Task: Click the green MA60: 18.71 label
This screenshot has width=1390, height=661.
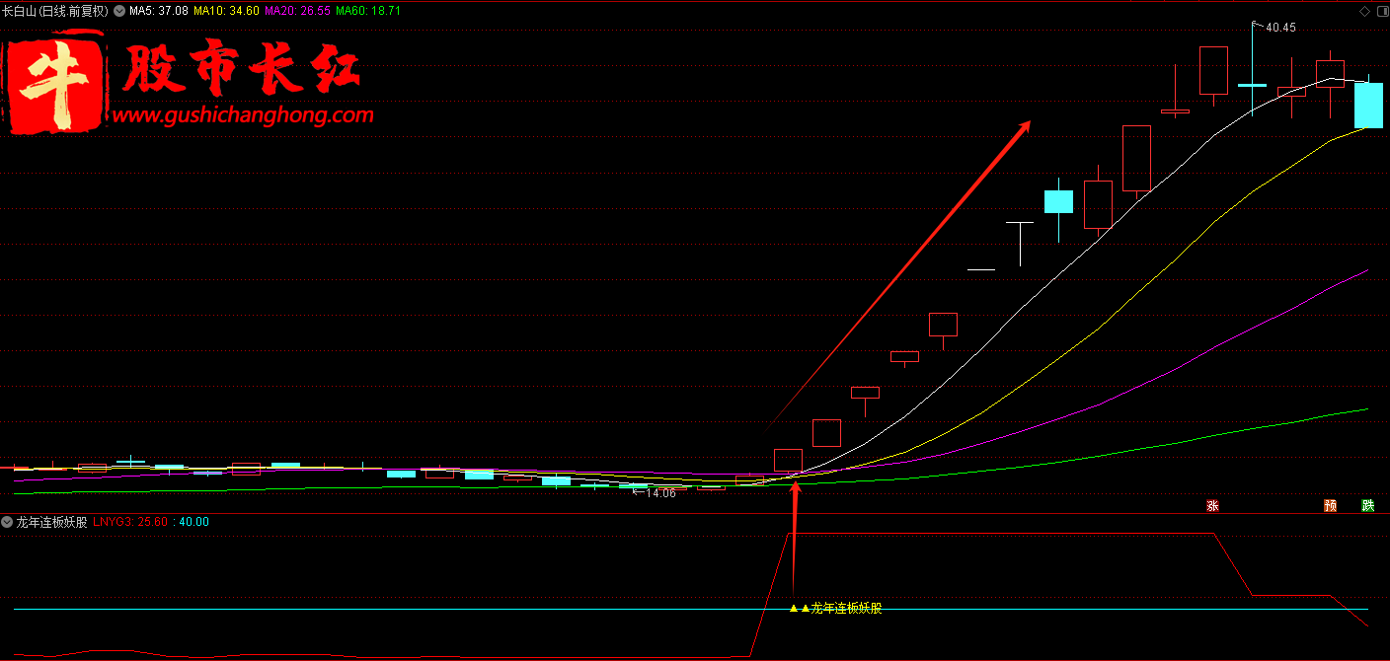Action: coord(368,11)
